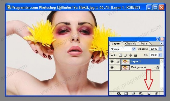
Task: Create a new layer set folder
Action: (133, 93)
